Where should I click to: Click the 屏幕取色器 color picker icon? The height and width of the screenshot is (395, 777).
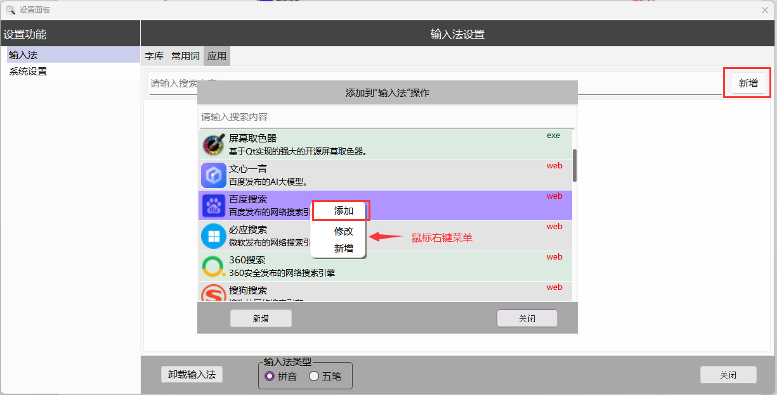pyautogui.click(x=214, y=145)
